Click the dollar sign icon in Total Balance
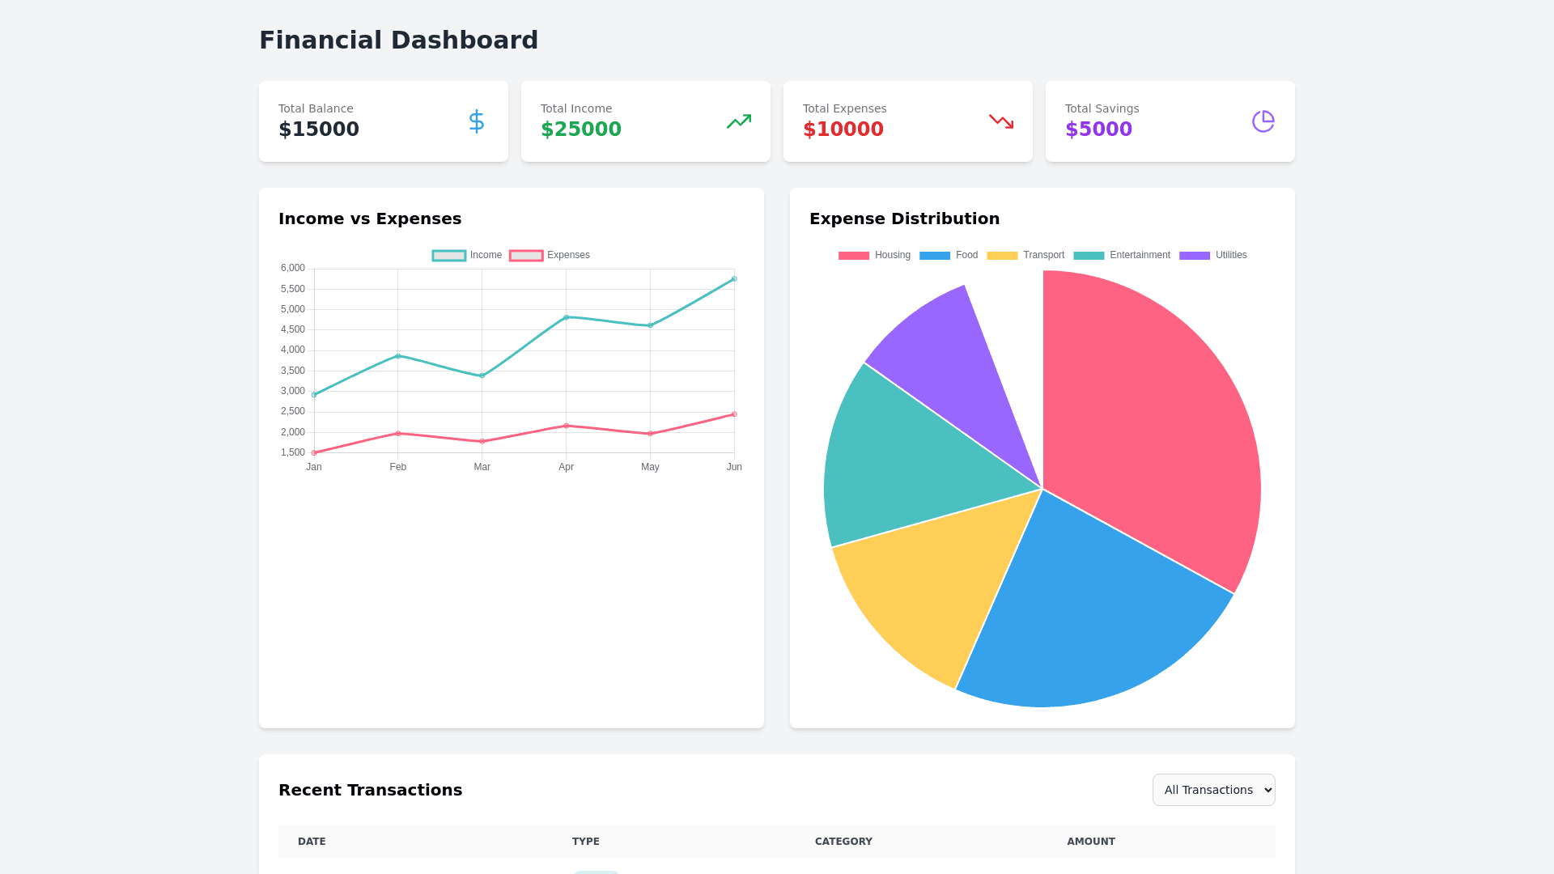 point(477,121)
